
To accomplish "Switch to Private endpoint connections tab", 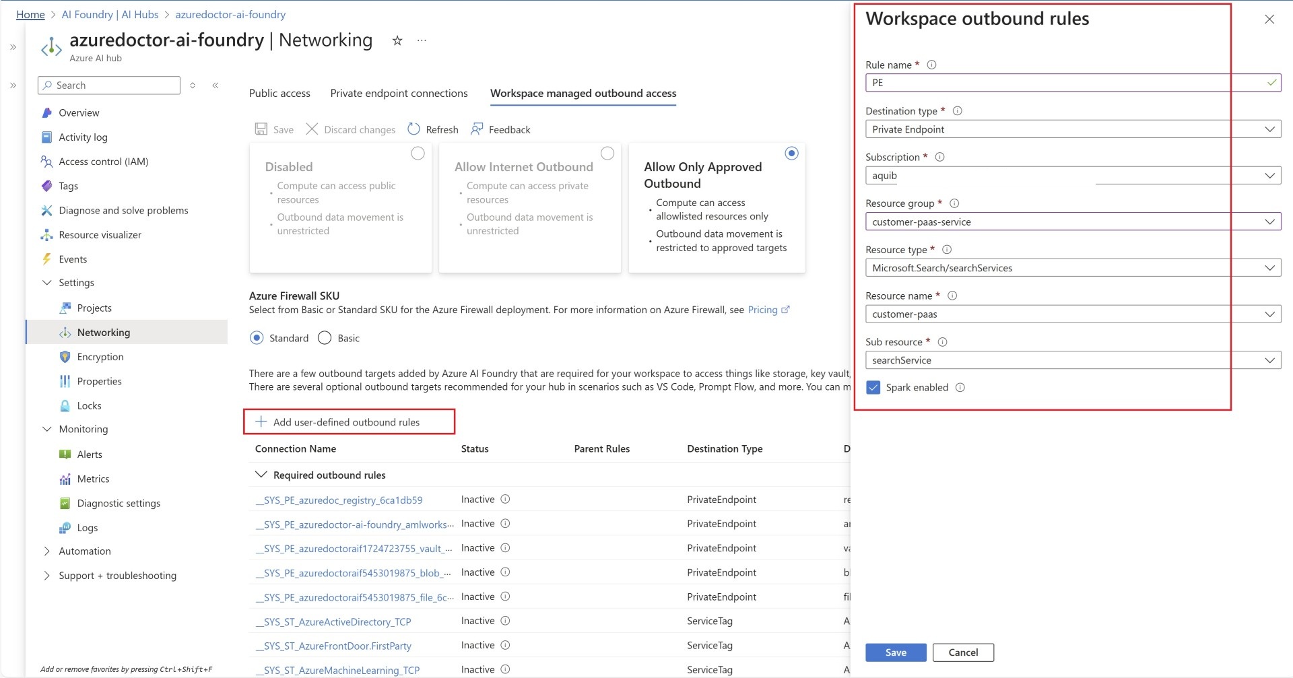I will [399, 93].
